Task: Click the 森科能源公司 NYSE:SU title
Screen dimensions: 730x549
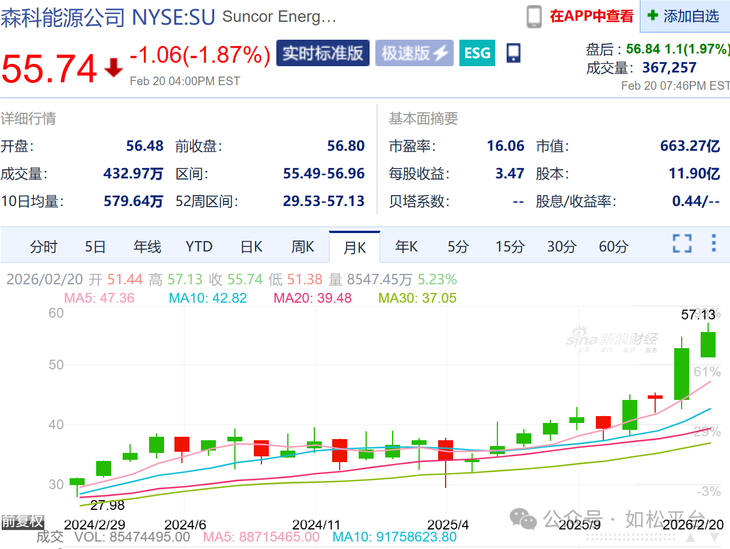Action: (108, 17)
